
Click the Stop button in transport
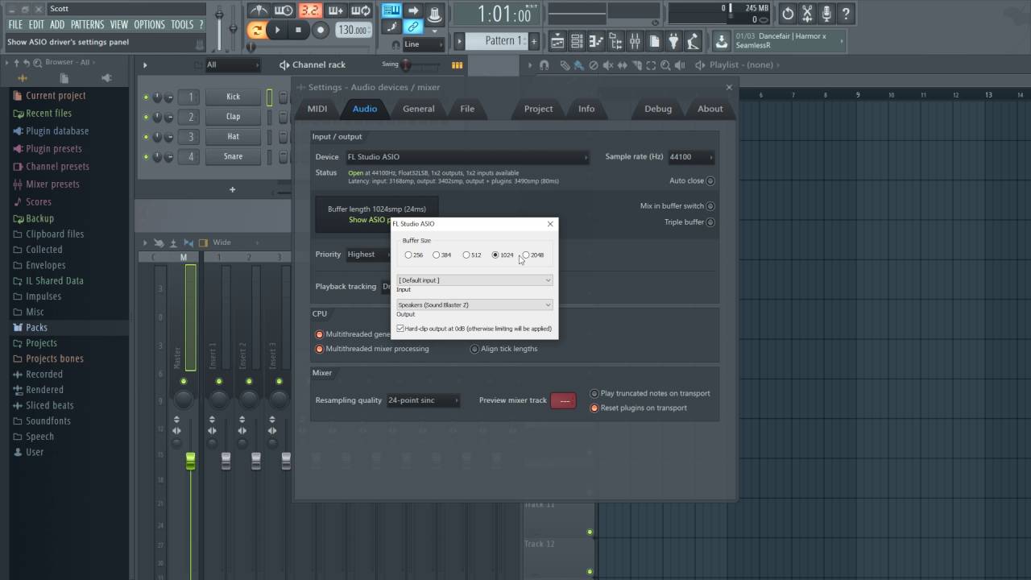[x=298, y=31]
